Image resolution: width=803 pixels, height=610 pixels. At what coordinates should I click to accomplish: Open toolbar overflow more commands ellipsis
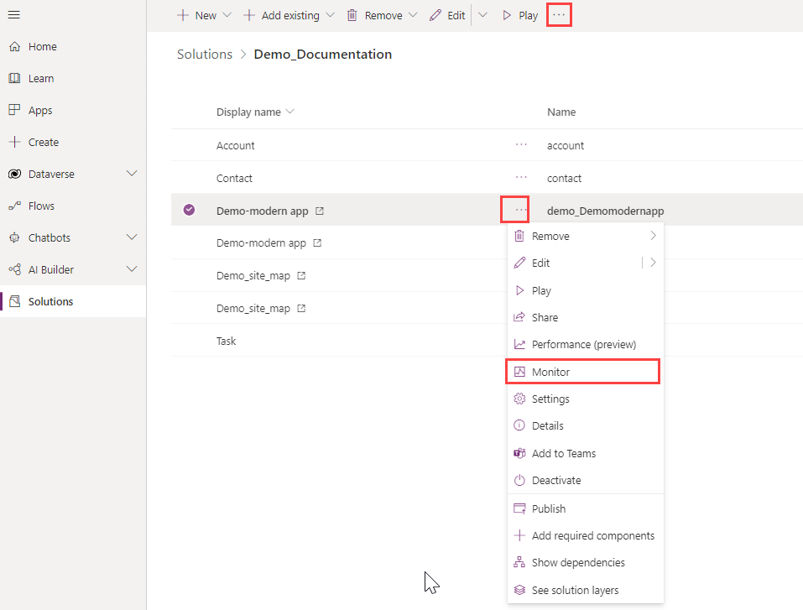coord(559,15)
